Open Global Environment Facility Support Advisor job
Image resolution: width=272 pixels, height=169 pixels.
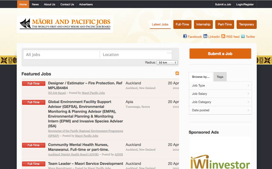pos(85,114)
